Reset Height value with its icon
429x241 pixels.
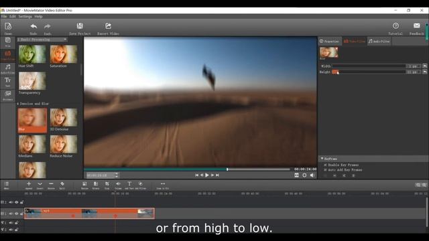point(424,72)
